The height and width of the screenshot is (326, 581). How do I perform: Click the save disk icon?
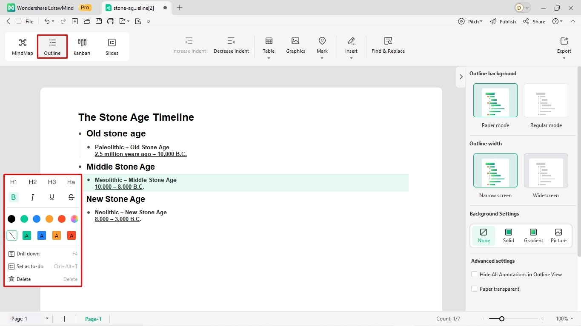(x=99, y=21)
